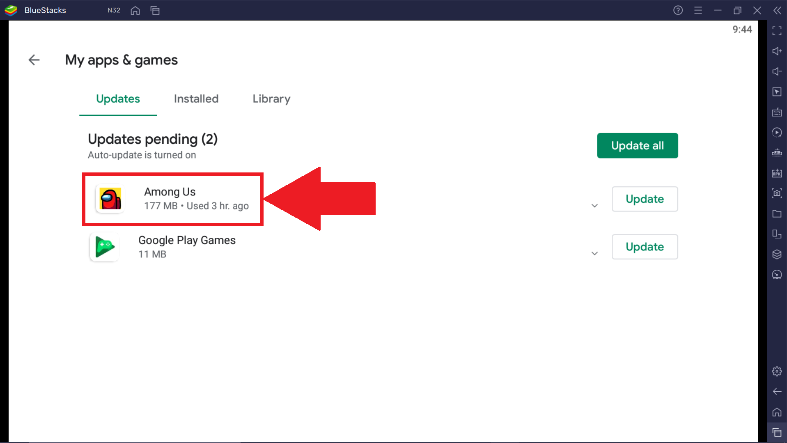This screenshot has width=787, height=443.
Task: Open the BlueStacks help question mark
Action: pyautogui.click(x=678, y=10)
